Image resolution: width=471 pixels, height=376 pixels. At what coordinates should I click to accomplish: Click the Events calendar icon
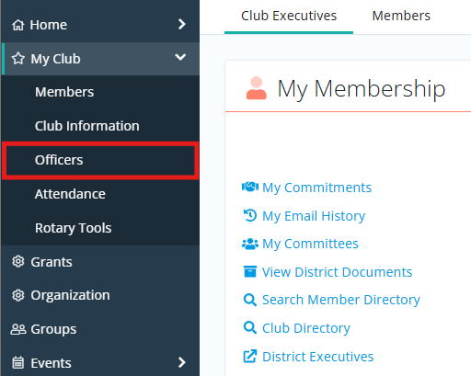click(18, 363)
